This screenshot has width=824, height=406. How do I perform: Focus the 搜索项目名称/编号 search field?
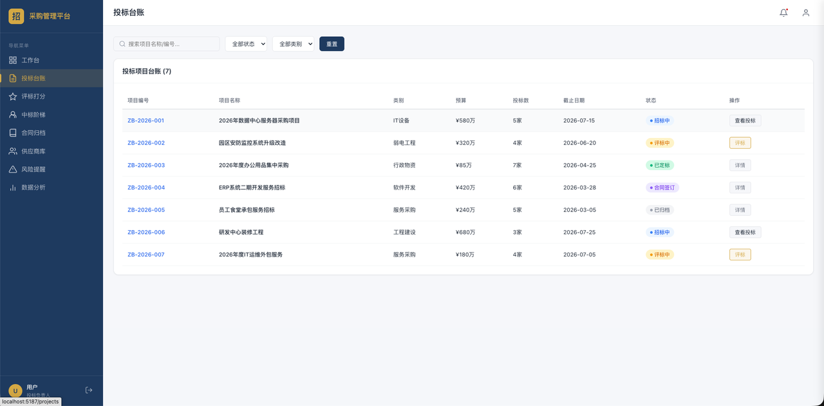167,44
